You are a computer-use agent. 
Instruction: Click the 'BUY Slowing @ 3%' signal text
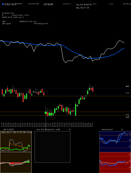(41, 24)
